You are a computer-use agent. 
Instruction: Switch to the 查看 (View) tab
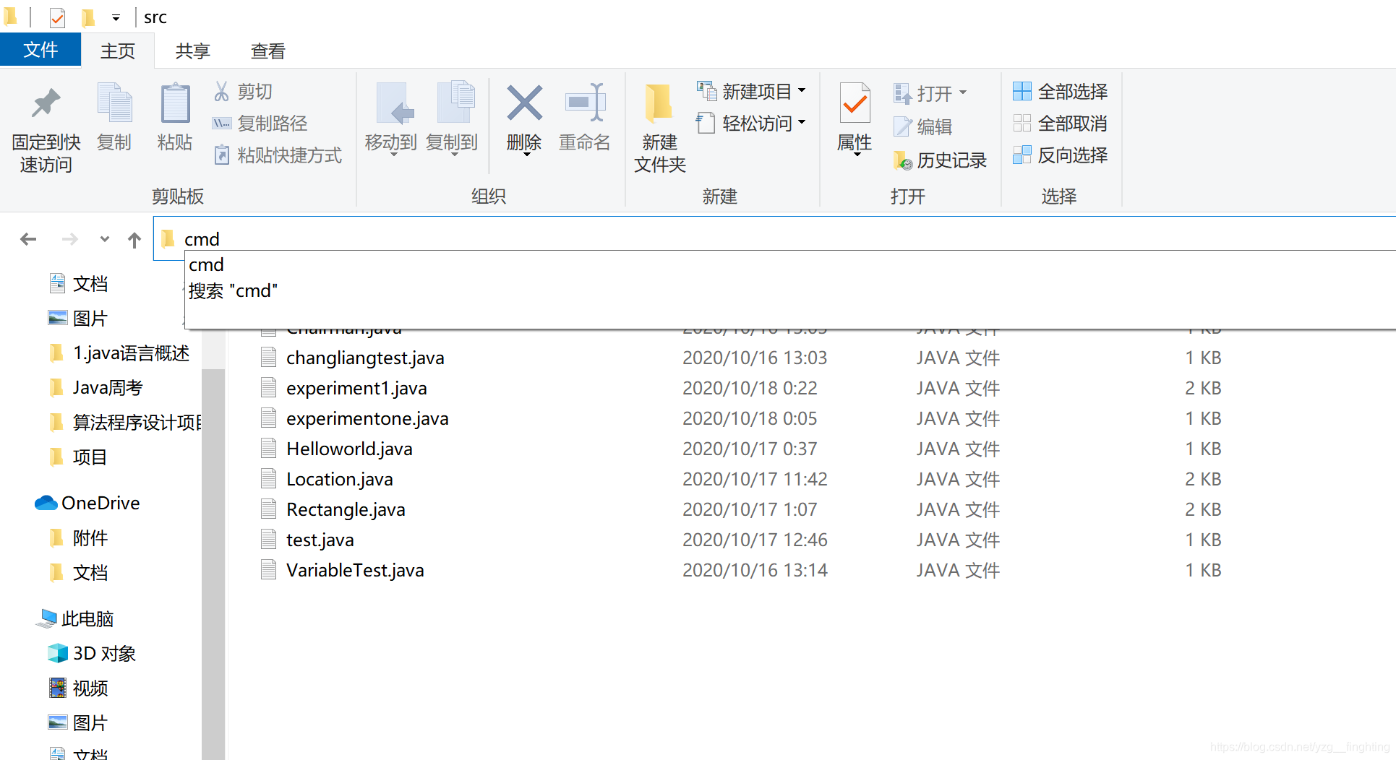pos(268,51)
